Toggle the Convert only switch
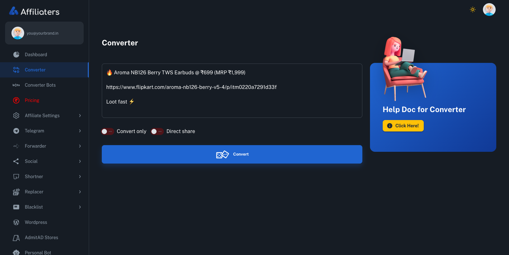The height and width of the screenshot is (255, 509). click(108, 131)
